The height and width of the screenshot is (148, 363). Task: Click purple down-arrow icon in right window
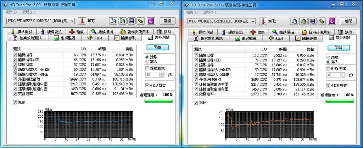(332, 21)
